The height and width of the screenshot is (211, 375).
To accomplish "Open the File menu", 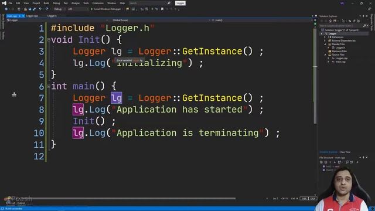I will coord(10,3).
